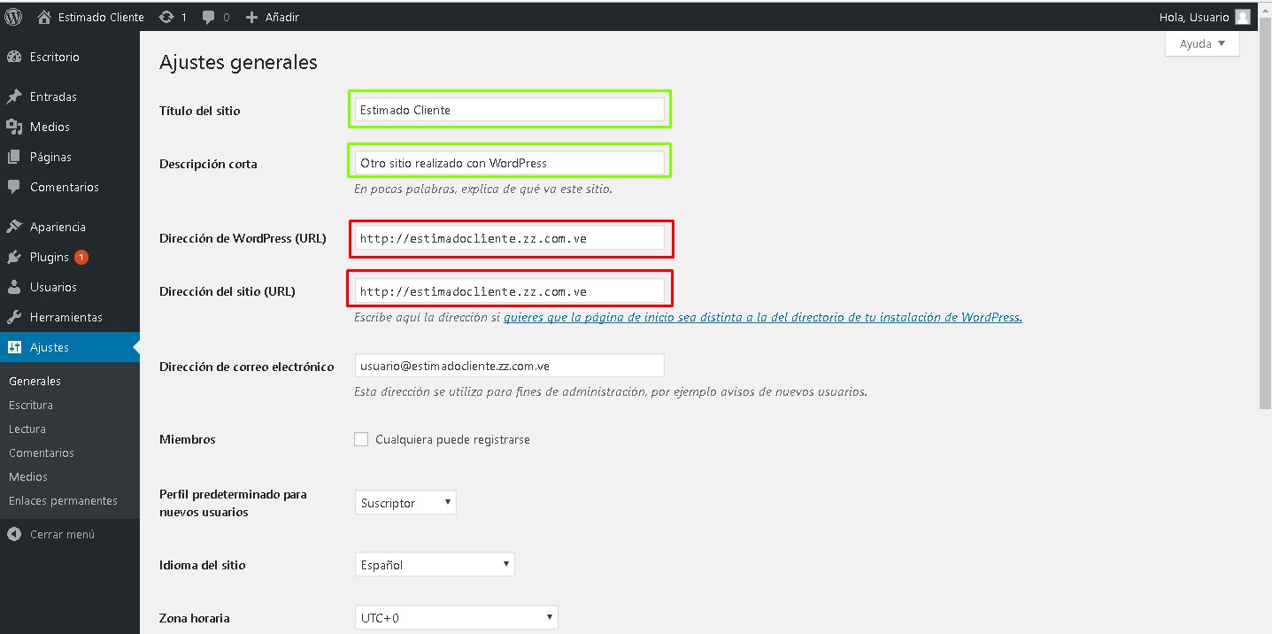Go to Escritura settings submenu
Viewport: 1272px width, 634px height.
tap(31, 405)
